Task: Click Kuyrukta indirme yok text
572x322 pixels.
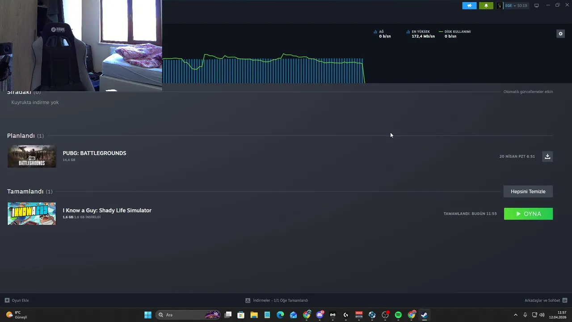Action: pyautogui.click(x=35, y=102)
